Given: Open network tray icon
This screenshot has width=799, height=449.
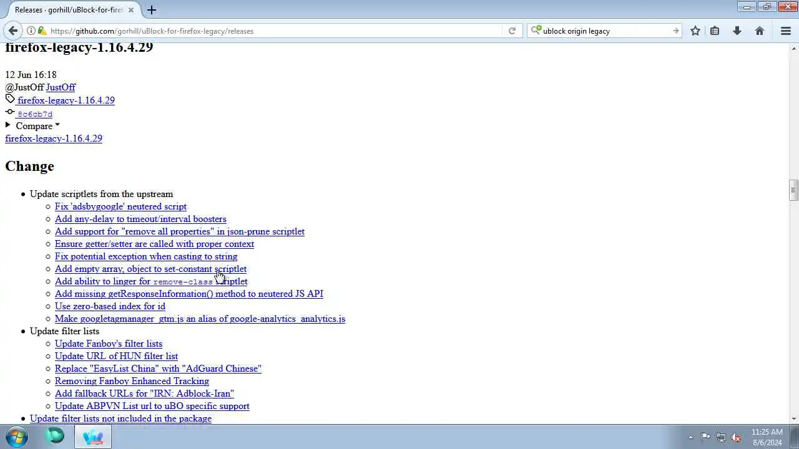Looking at the screenshot, I should 721,437.
